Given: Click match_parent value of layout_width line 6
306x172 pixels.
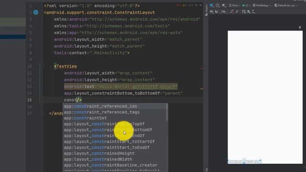Looking at the screenshot, I should (x=125, y=40).
